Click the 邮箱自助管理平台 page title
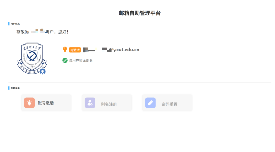 (140, 13)
